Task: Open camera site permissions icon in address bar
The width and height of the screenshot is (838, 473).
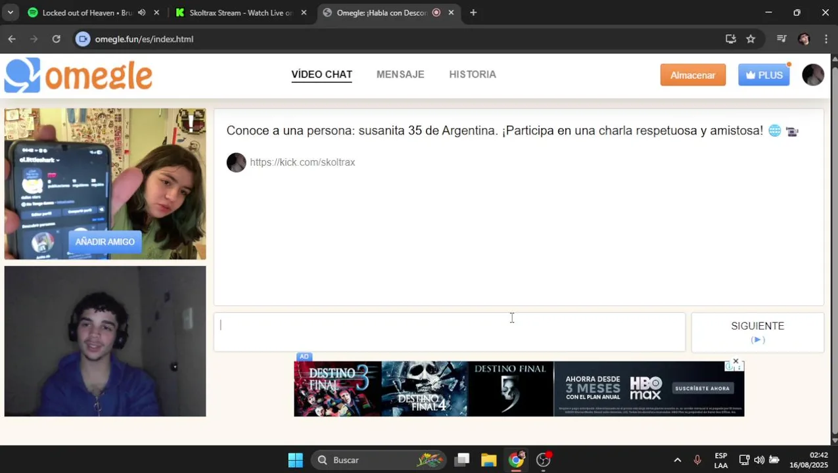Action: coord(82,39)
